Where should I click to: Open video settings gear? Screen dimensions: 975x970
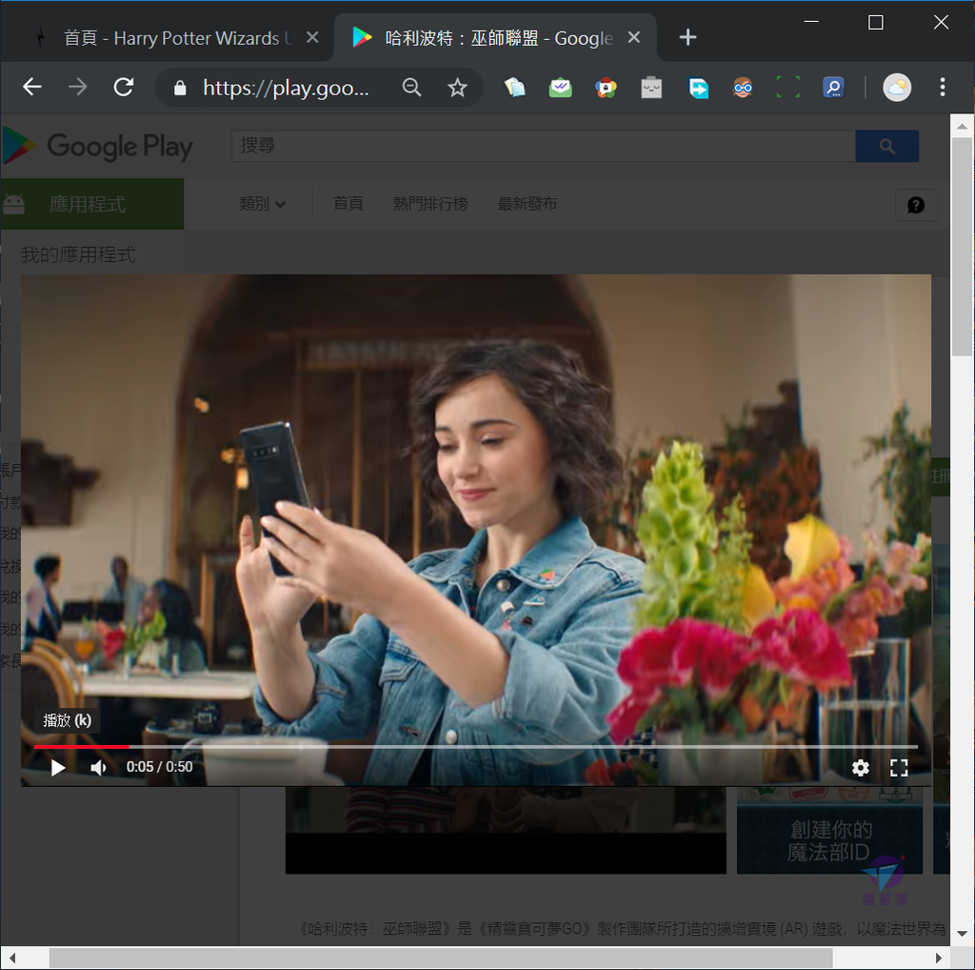pos(860,768)
